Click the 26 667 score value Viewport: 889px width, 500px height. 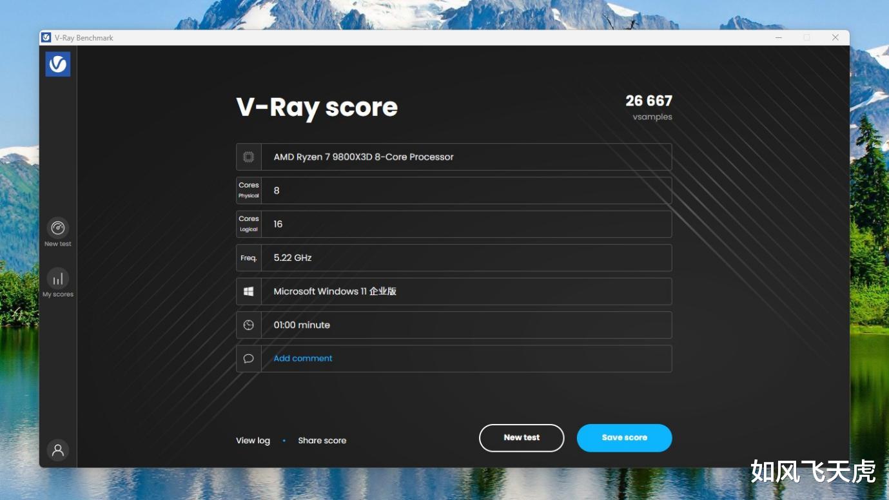click(649, 101)
